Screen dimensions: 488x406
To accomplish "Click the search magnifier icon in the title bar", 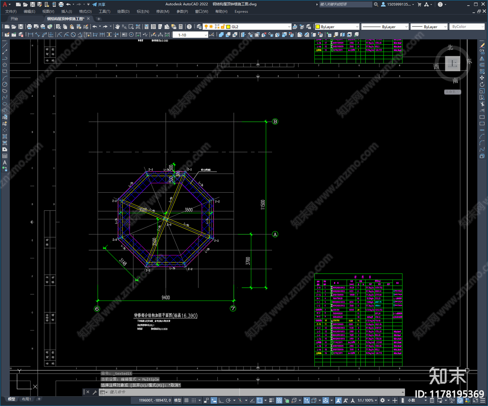I will [376, 4].
